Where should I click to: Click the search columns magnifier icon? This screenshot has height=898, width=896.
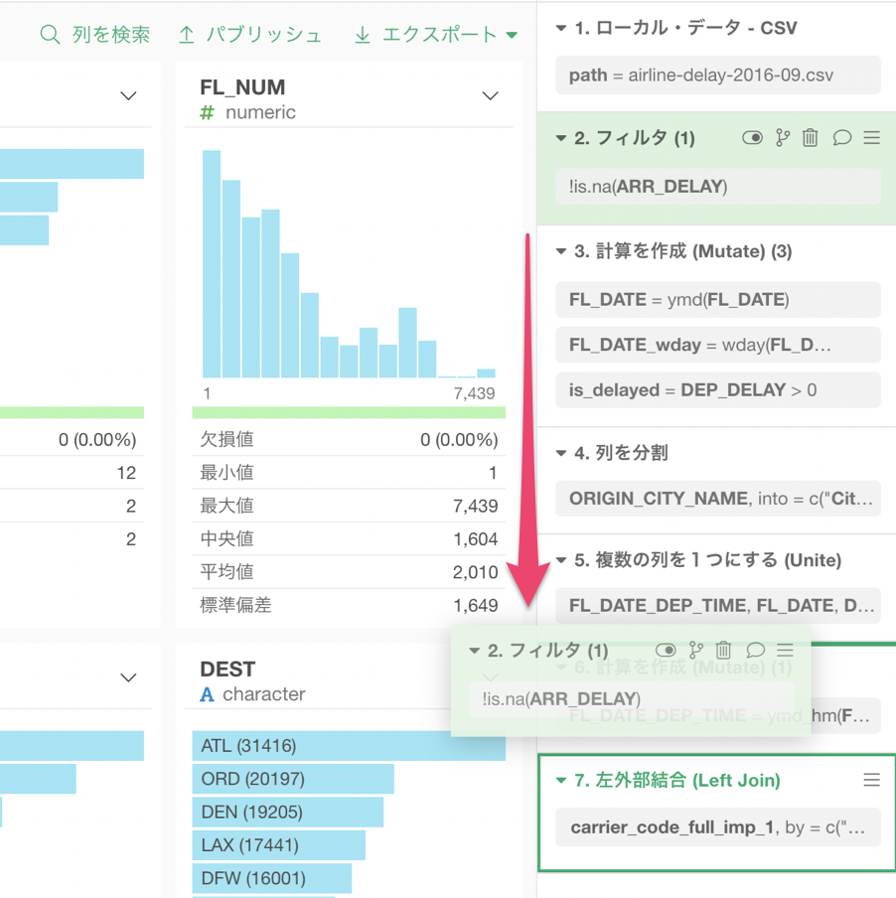click(50, 35)
